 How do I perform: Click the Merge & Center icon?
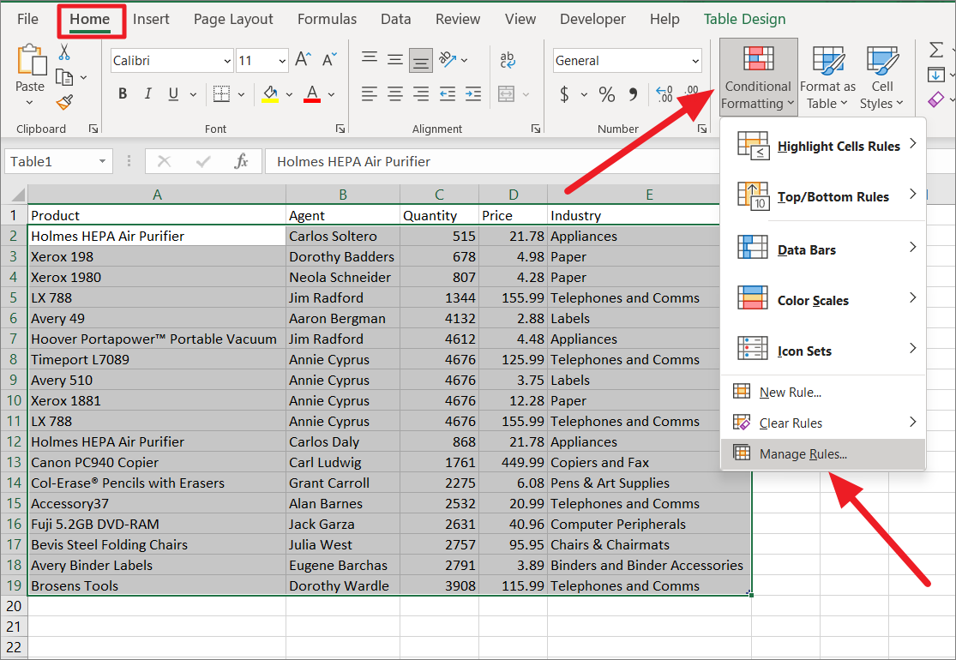click(x=506, y=93)
